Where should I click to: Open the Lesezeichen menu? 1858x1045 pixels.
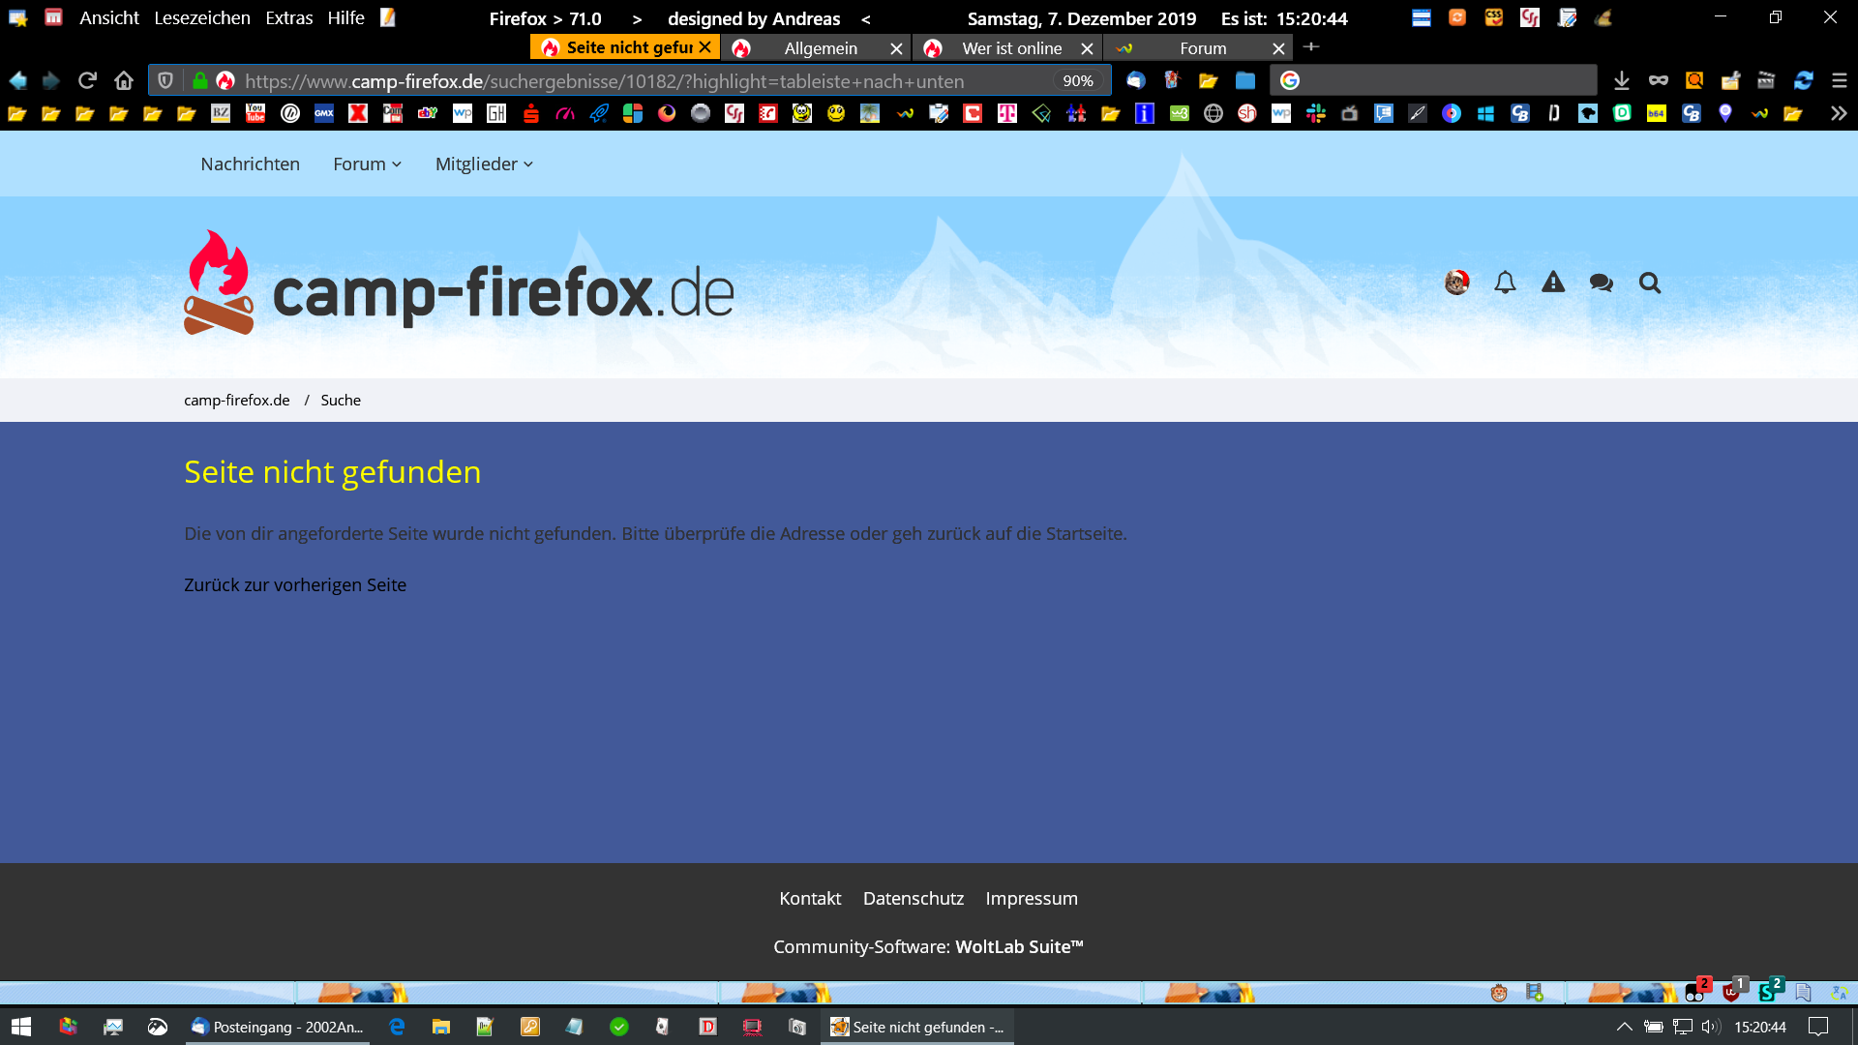(201, 18)
